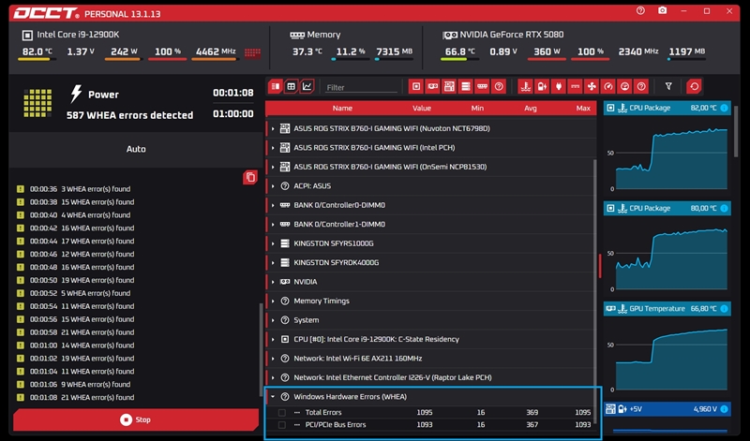Sort table by Avg column

click(x=531, y=108)
